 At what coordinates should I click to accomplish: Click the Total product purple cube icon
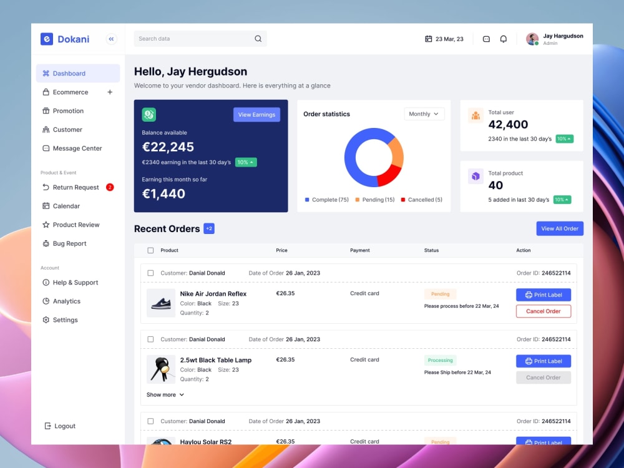[475, 177]
